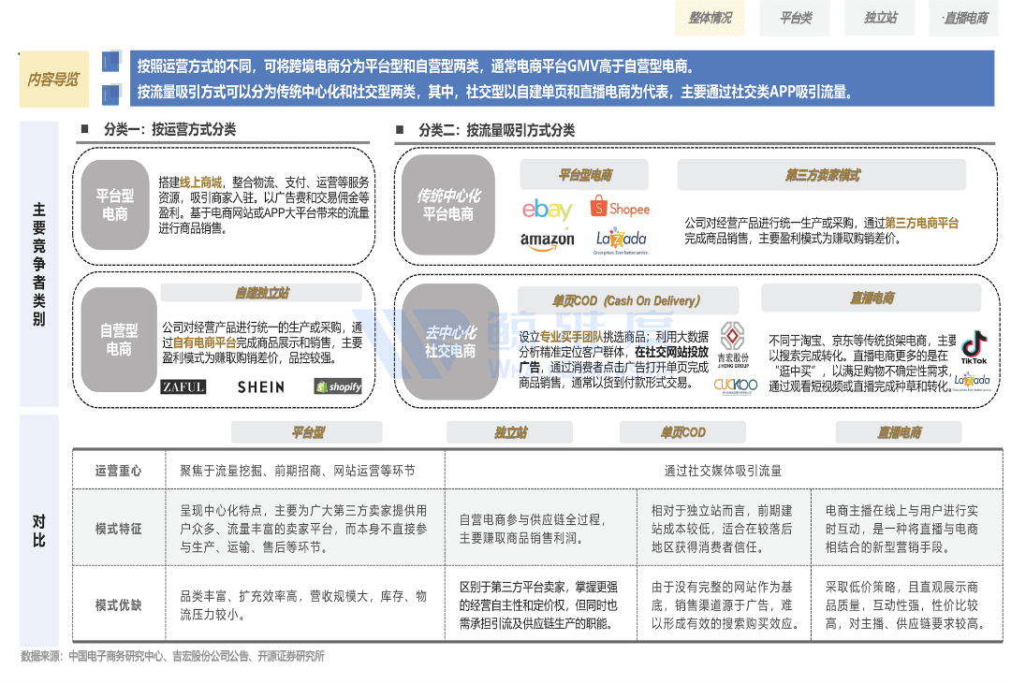Click the 模式优缺 row label
This screenshot has width=1011, height=684.
tap(119, 605)
